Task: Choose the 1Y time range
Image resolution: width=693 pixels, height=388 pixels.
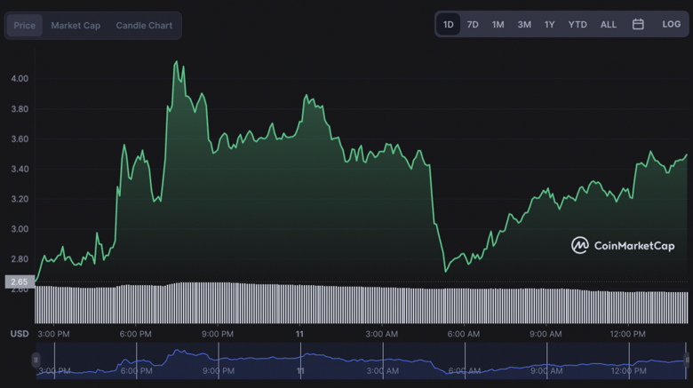Action: pos(549,24)
